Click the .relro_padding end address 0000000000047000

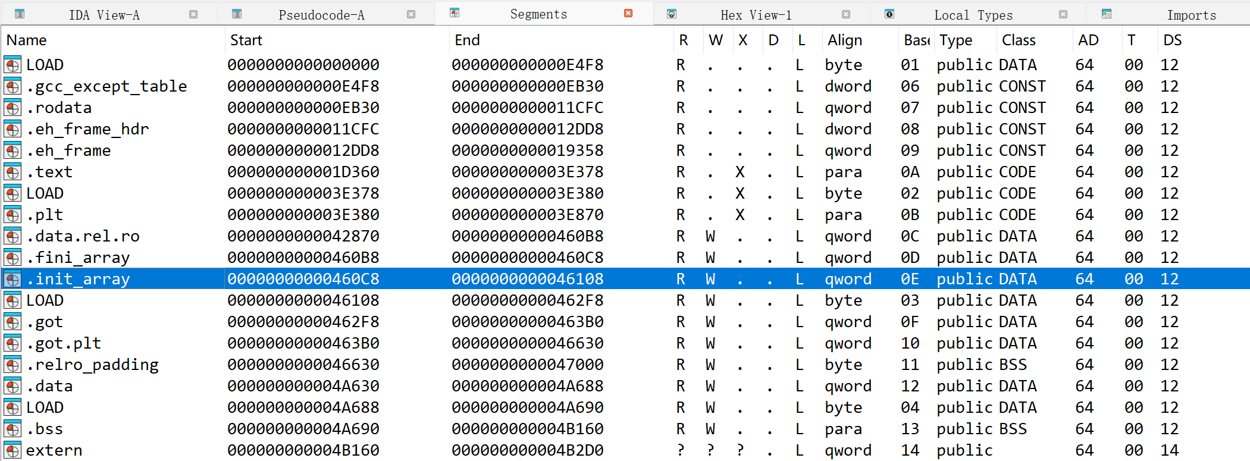pyautogui.click(x=527, y=365)
